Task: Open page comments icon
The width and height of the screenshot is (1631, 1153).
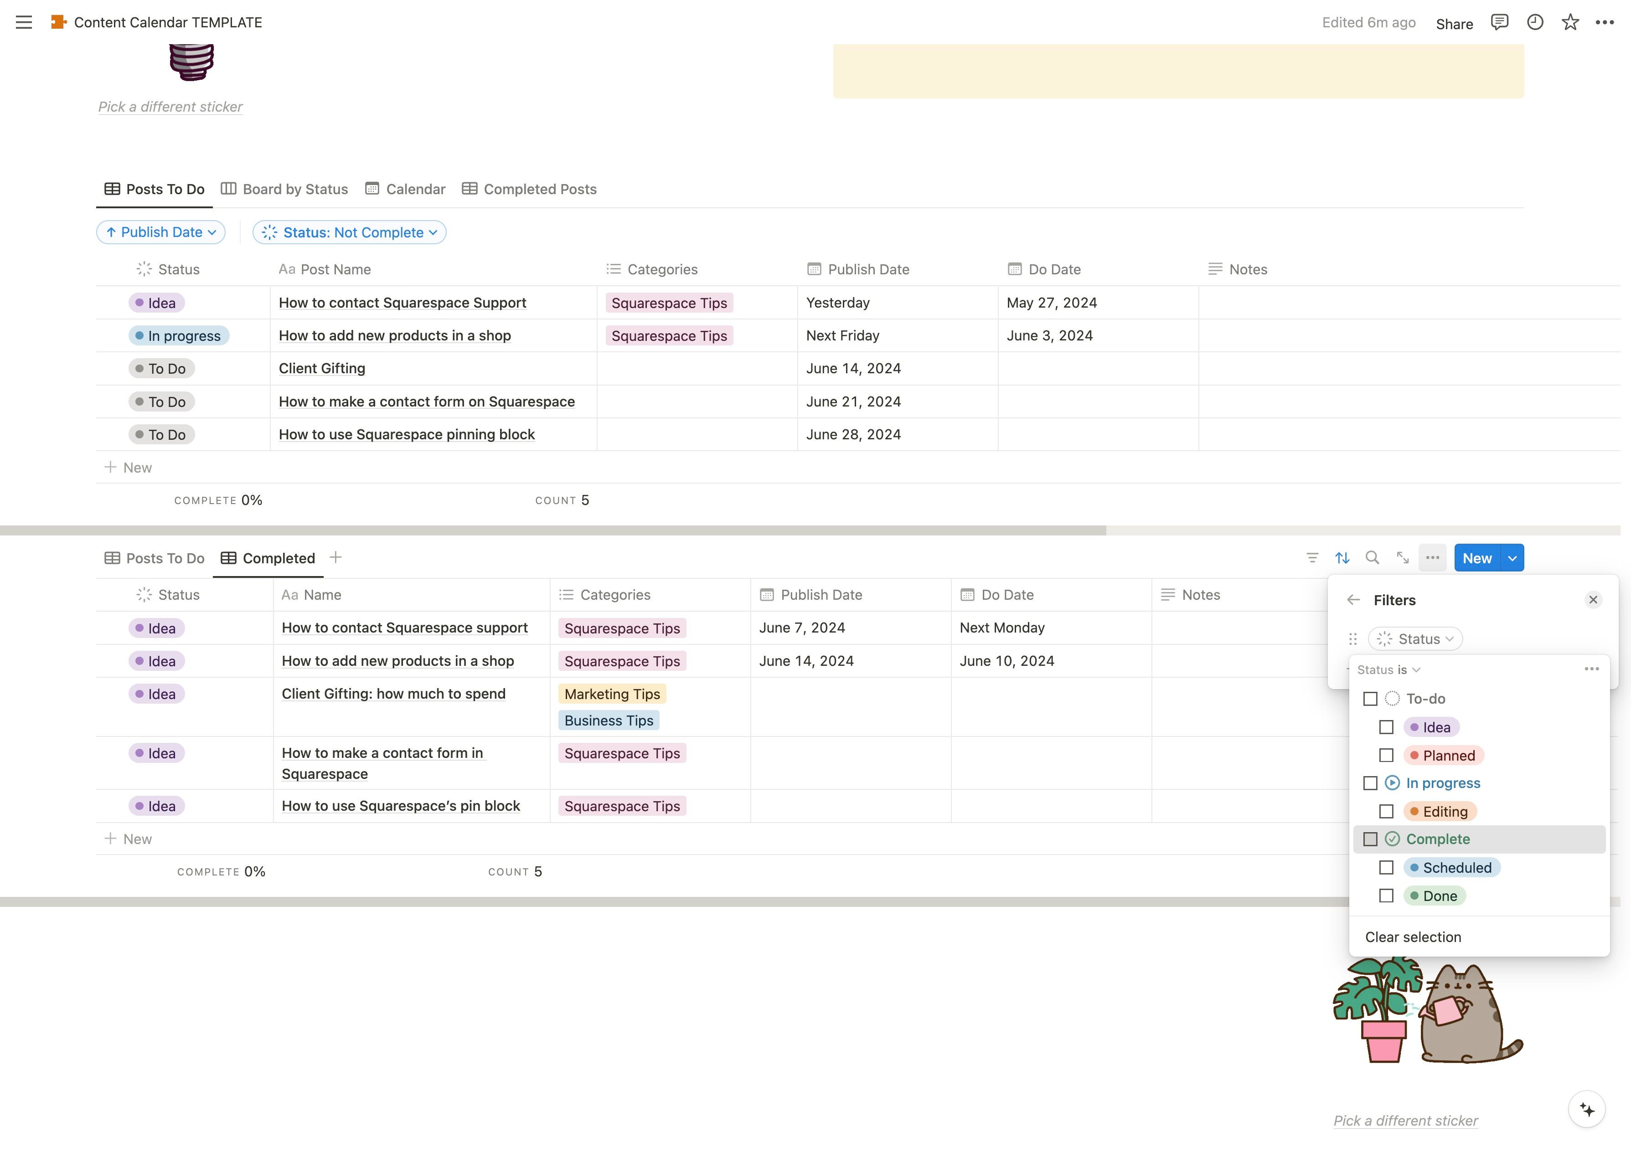Action: click(x=1499, y=23)
